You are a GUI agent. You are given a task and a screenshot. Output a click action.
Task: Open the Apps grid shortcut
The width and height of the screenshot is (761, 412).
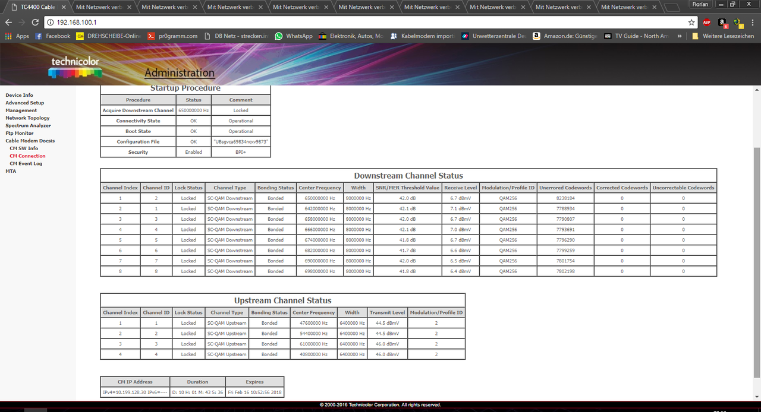click(x=17, y=36)
